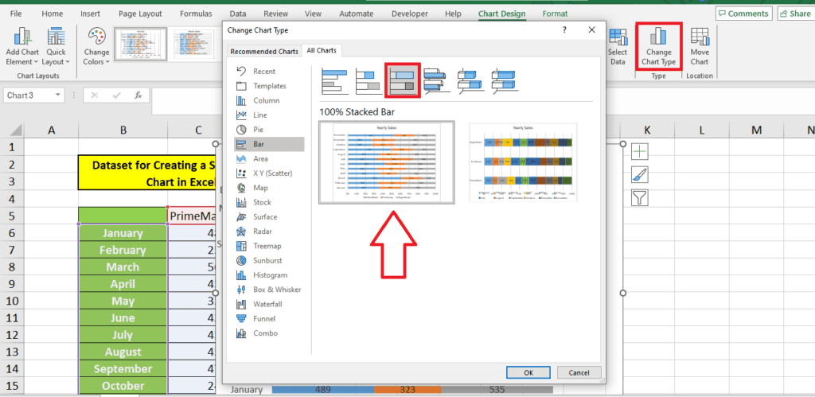The height and width of the screenshot is (397, 815).
Task: Click Change Chart Type button
Action: [x=658, y=47]
